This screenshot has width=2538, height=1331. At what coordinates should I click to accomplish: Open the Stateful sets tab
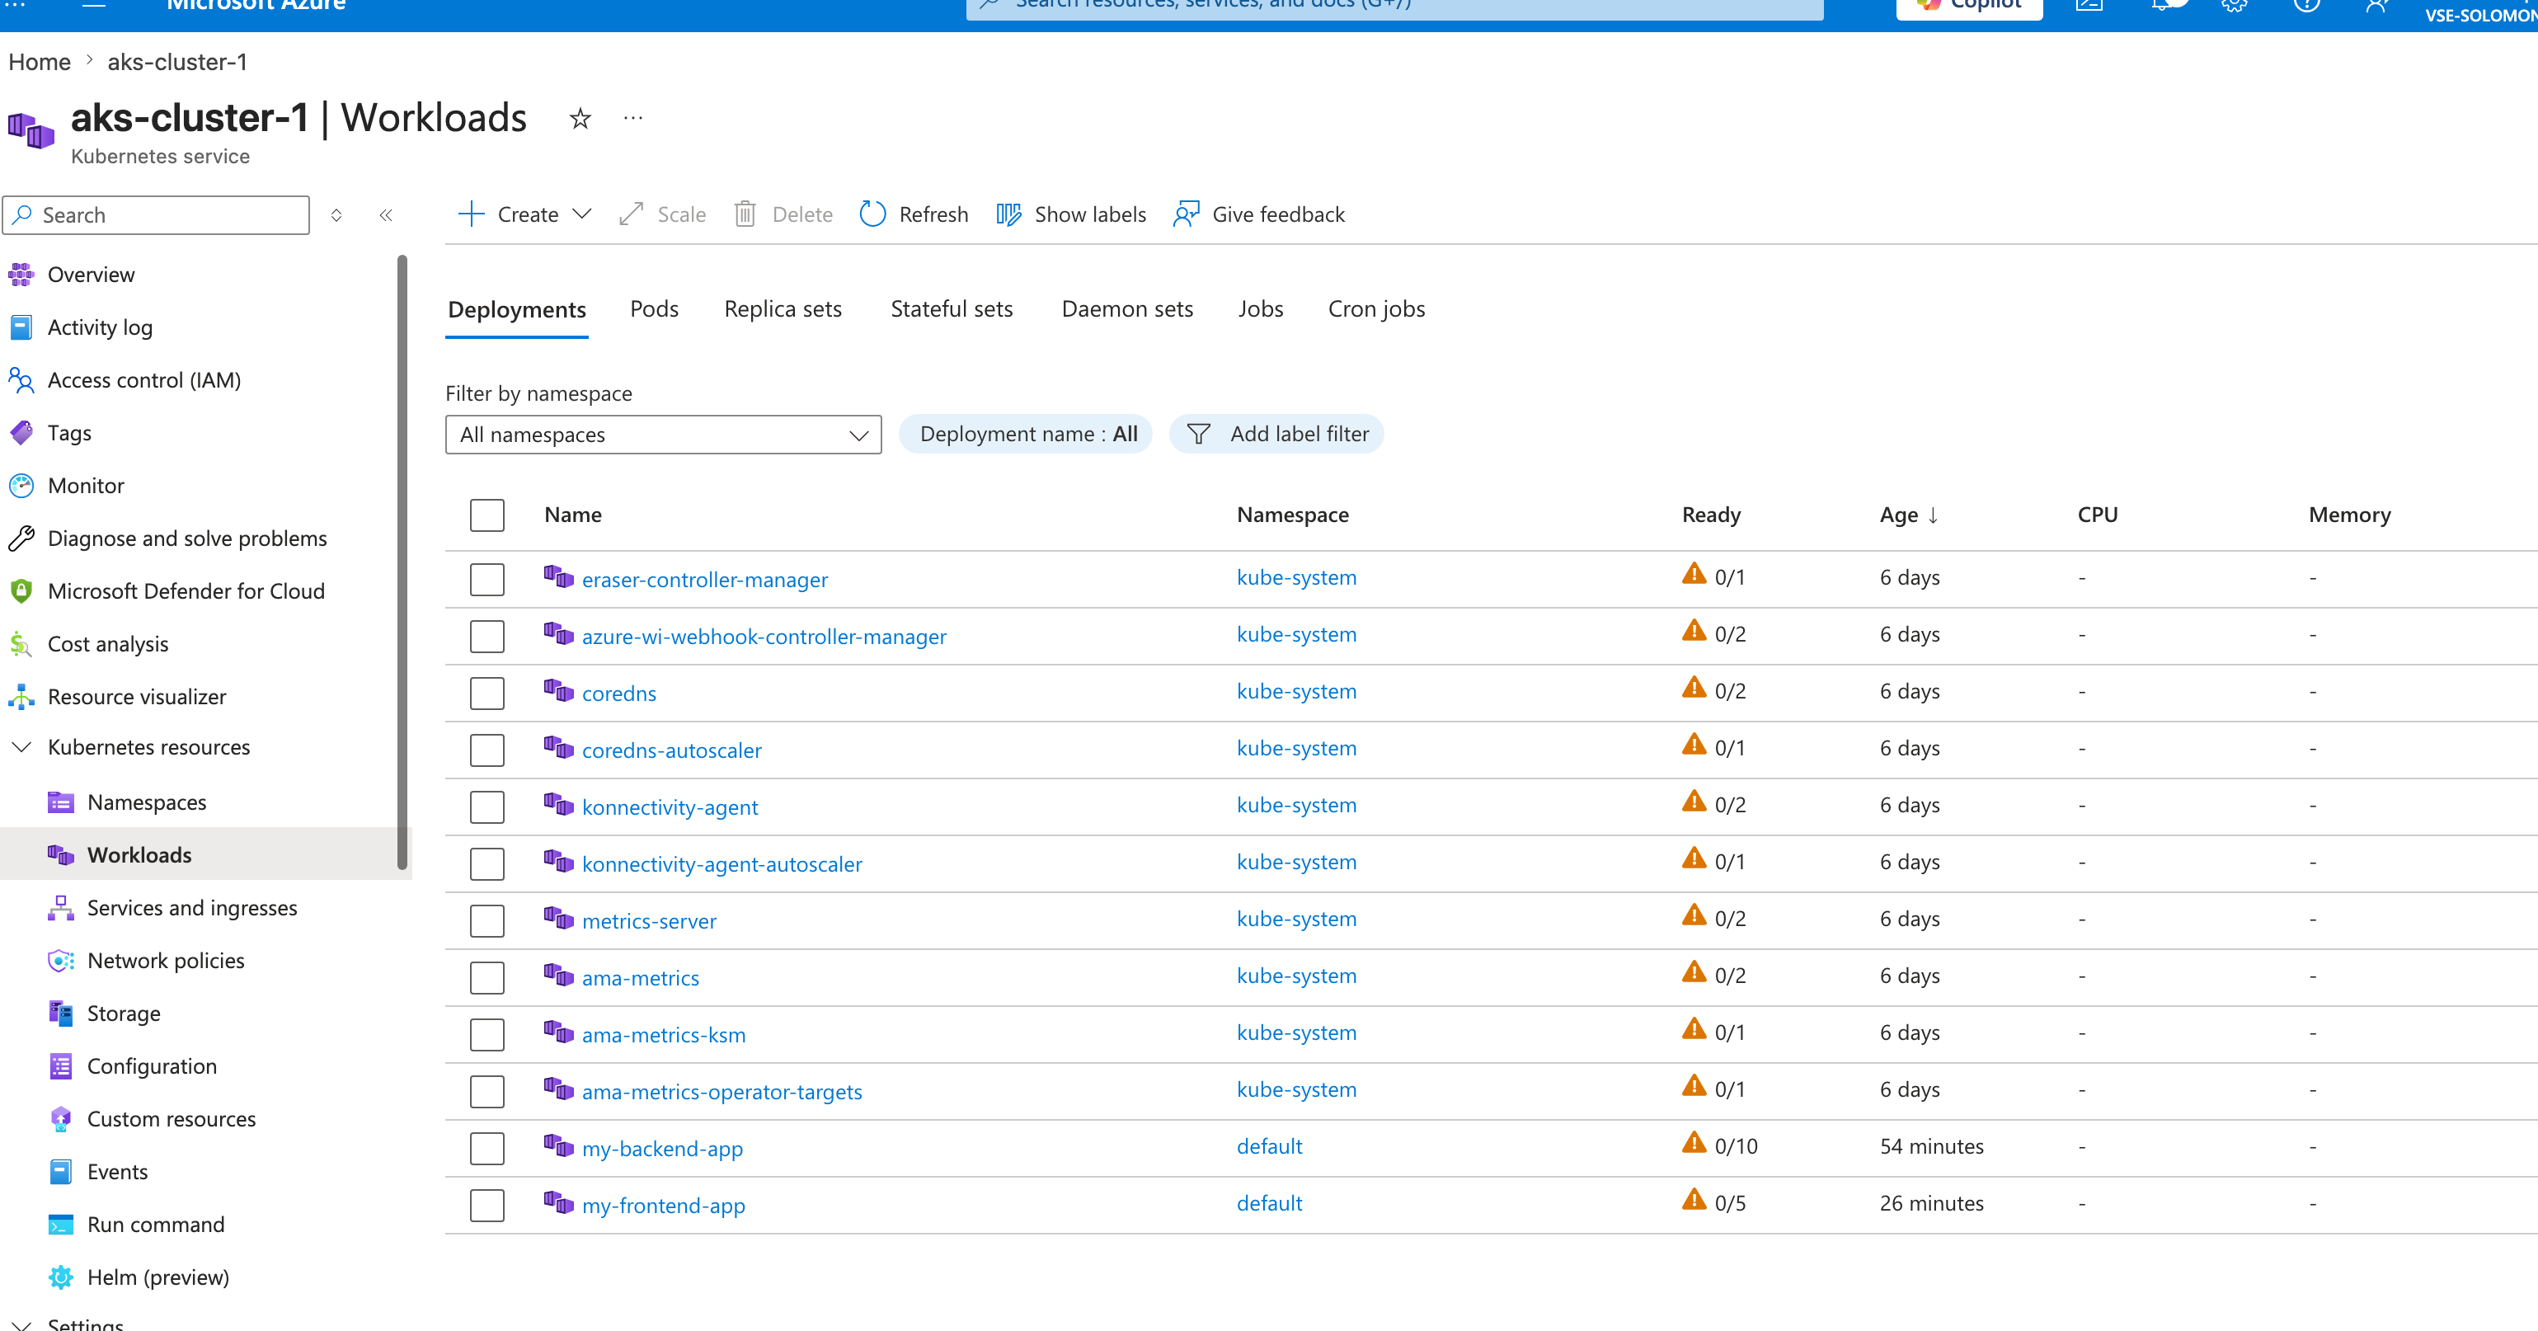tap(952, 309)
